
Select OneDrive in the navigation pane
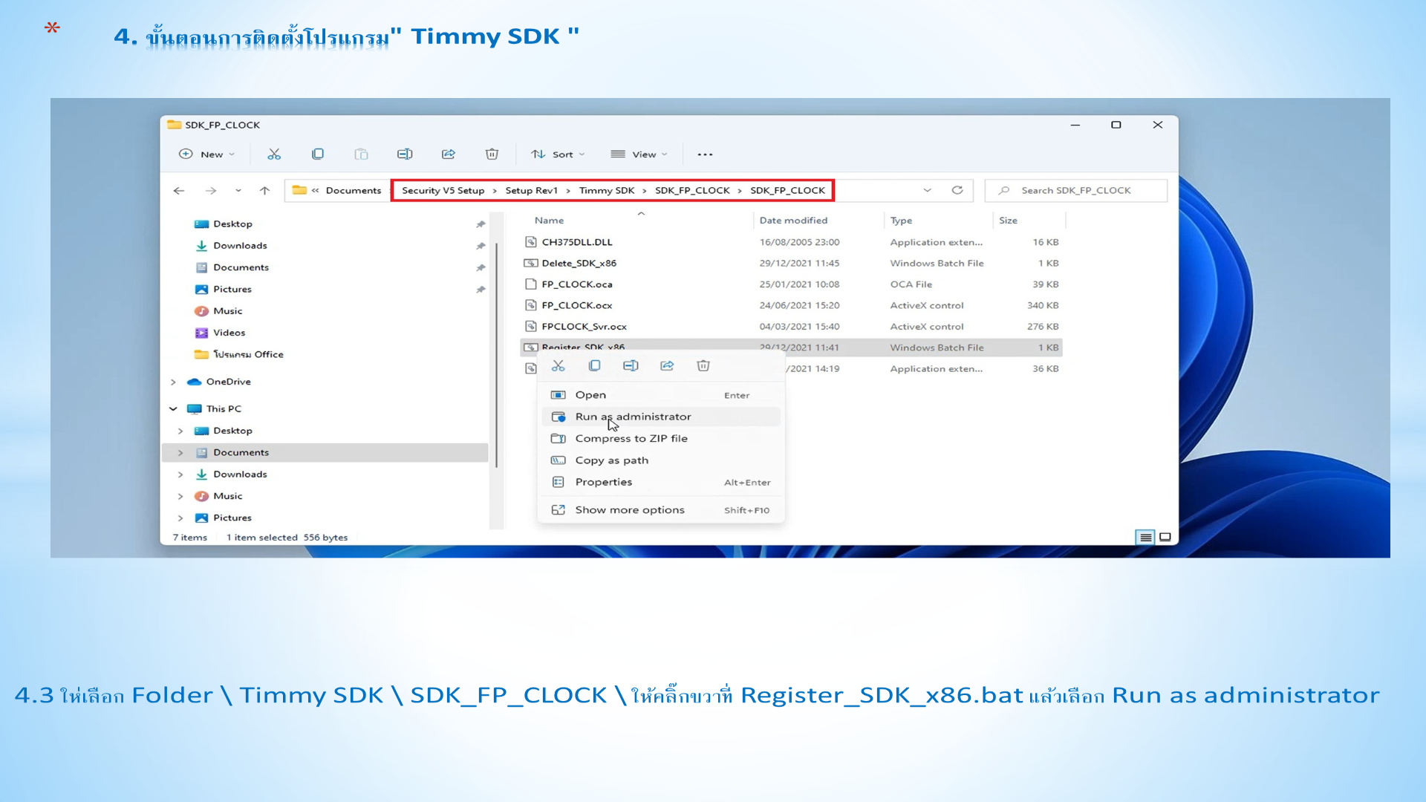(228, 382)
